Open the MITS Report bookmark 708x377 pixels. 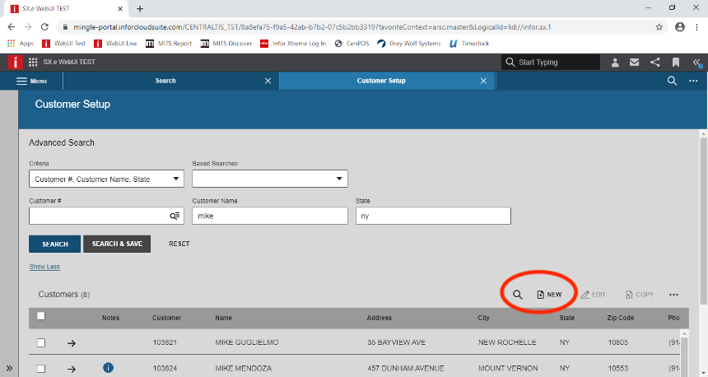tap(169, 44)
